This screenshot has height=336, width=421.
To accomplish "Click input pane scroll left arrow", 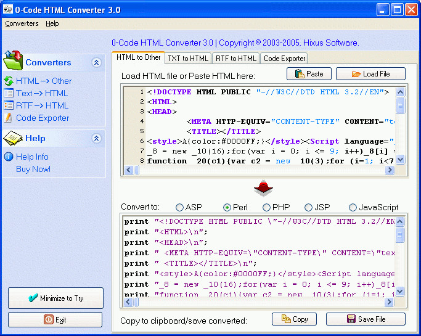I will (129, 170).
